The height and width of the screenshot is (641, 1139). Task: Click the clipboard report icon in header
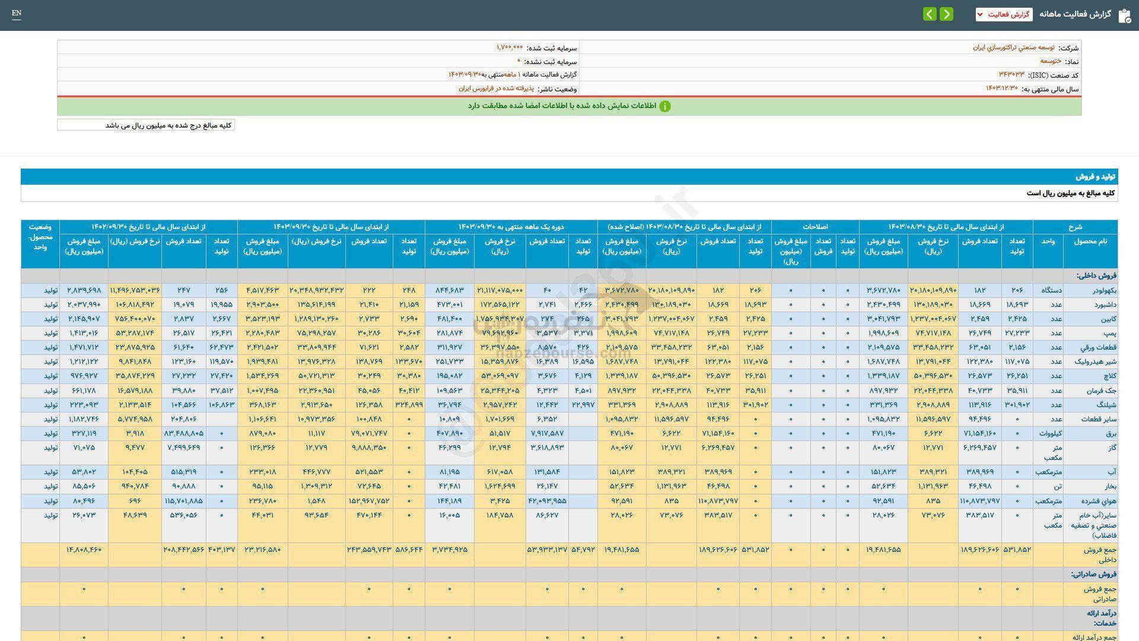coord(1124,15)
